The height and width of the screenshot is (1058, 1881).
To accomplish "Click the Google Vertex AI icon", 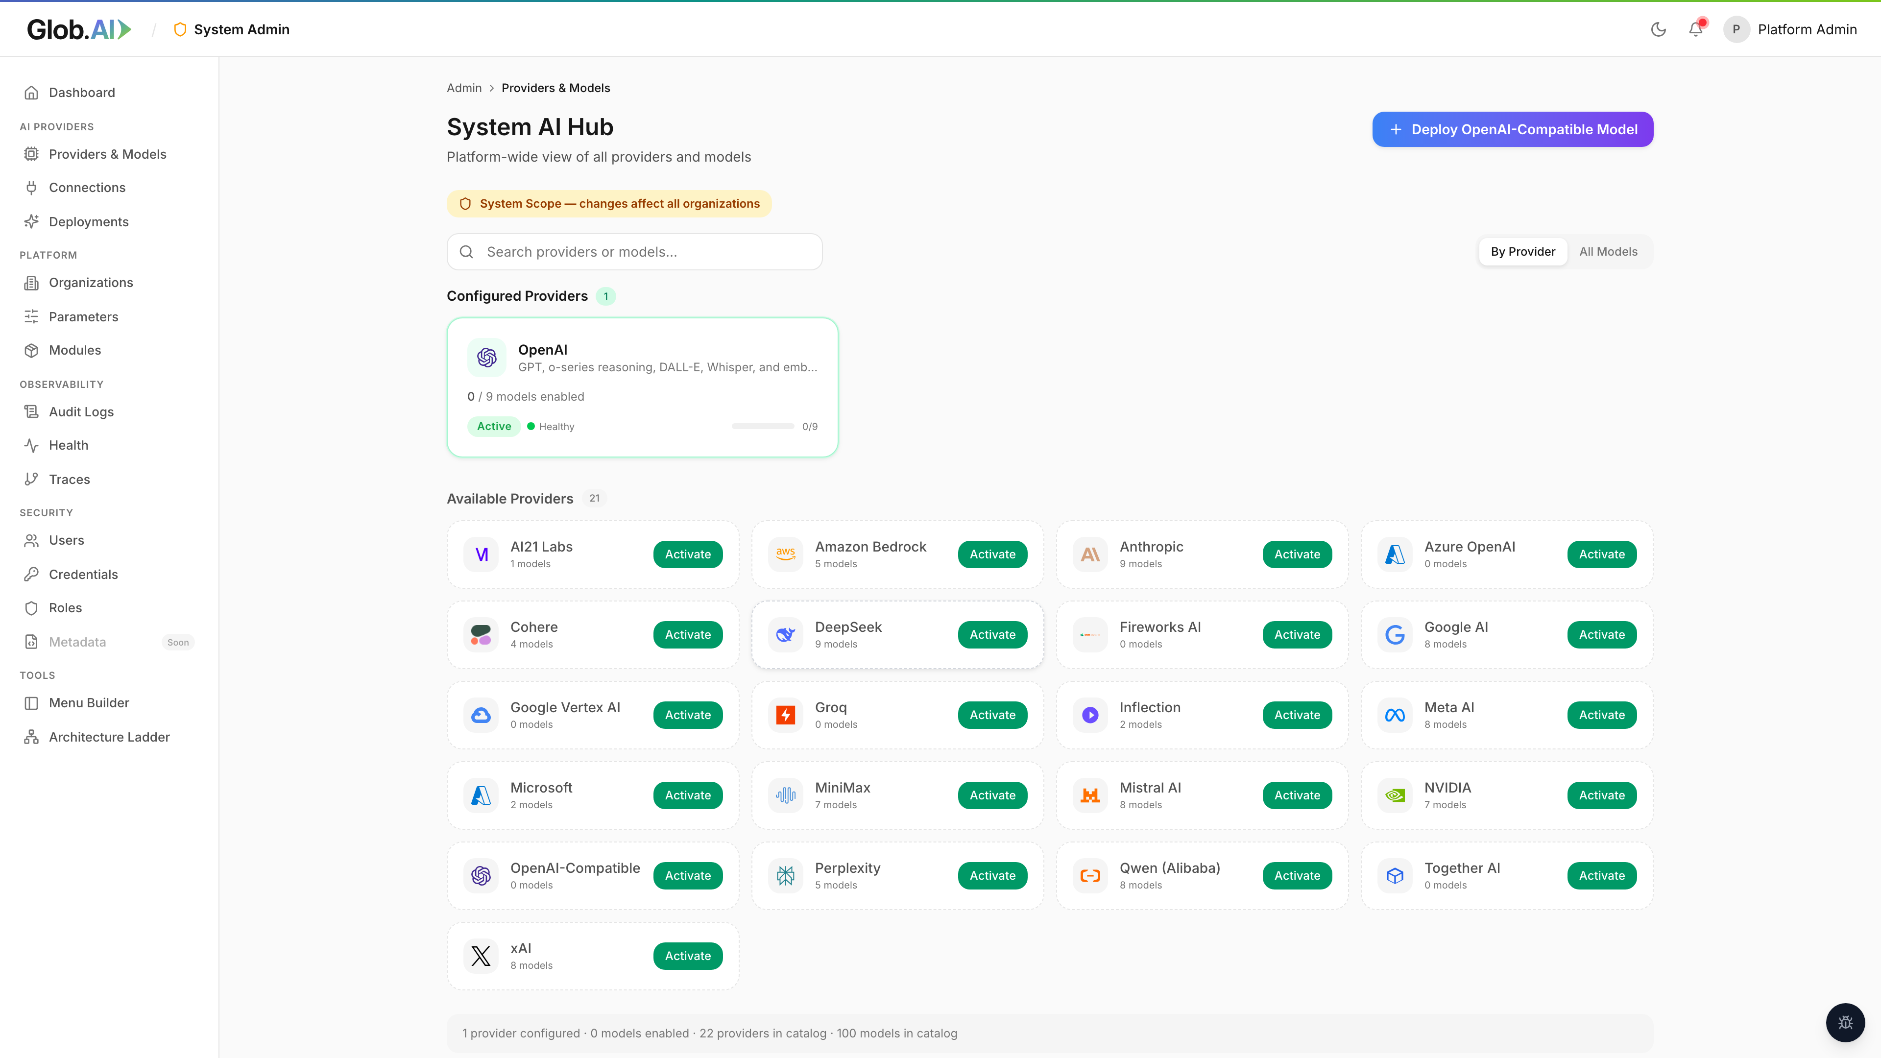I will point(481,715).
